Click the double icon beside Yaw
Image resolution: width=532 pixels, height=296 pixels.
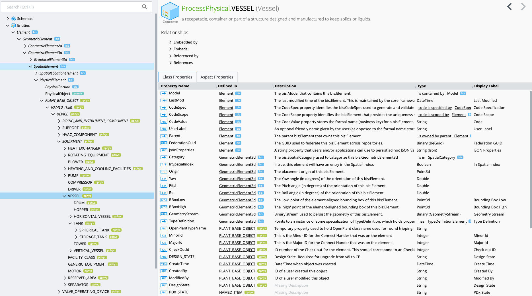coord(164,179)
